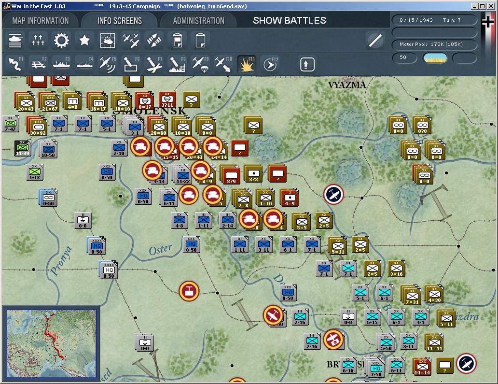Select the 30=92 Soviet unit counter

(x=38, y=127)
